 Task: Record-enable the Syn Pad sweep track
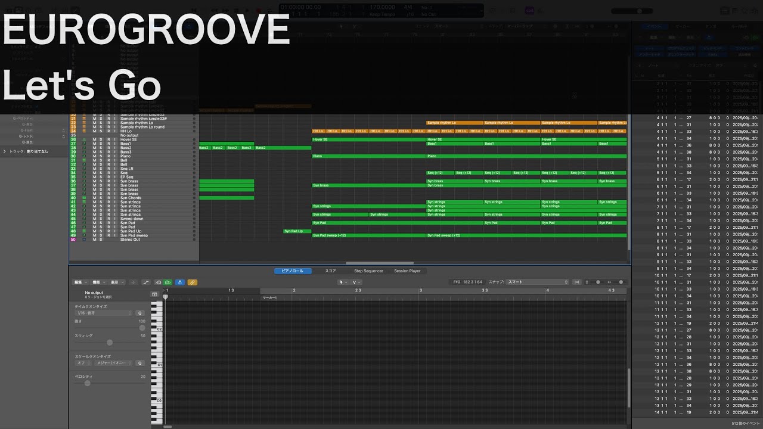tap(108, 235)
